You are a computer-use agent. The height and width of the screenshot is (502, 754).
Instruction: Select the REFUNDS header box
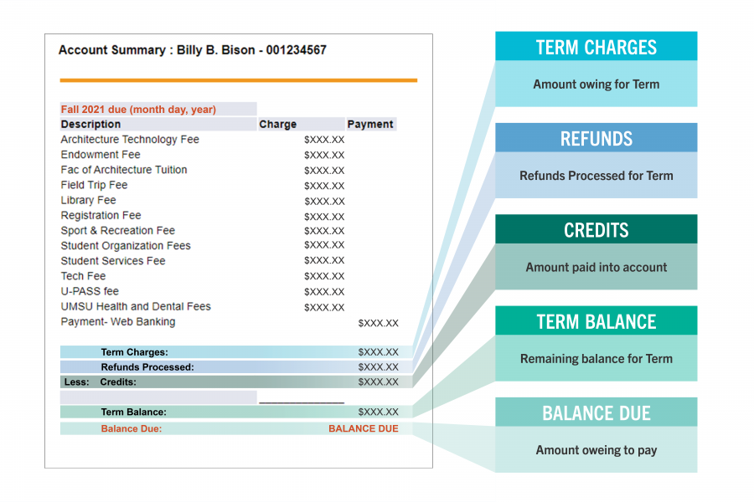pyautogui.click(x=596, y=138)
